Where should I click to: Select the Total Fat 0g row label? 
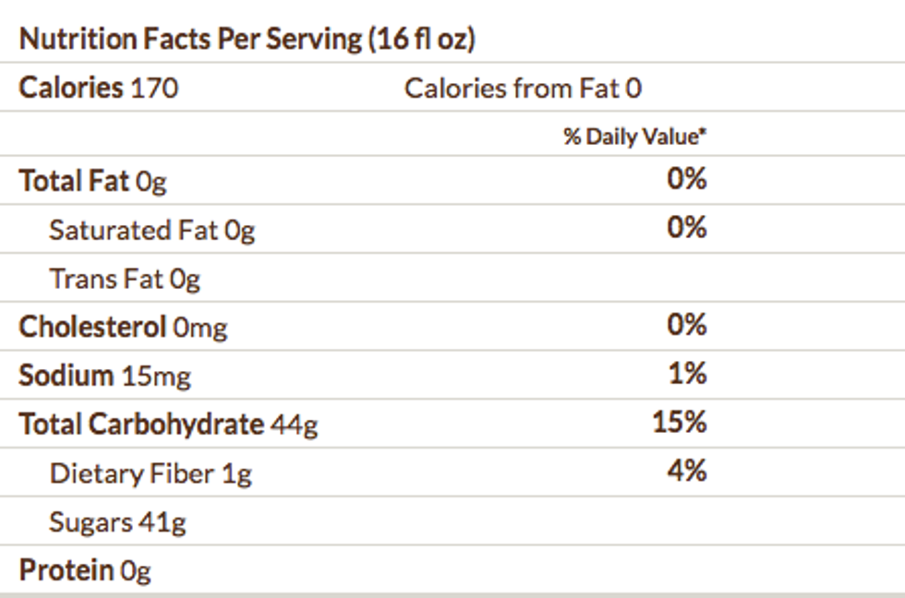pos(92,181)
